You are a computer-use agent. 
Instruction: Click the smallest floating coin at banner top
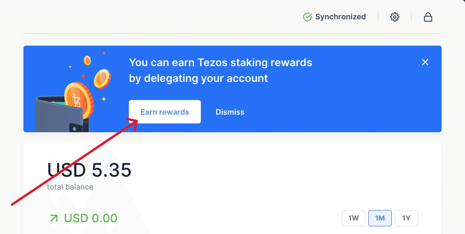87,61
